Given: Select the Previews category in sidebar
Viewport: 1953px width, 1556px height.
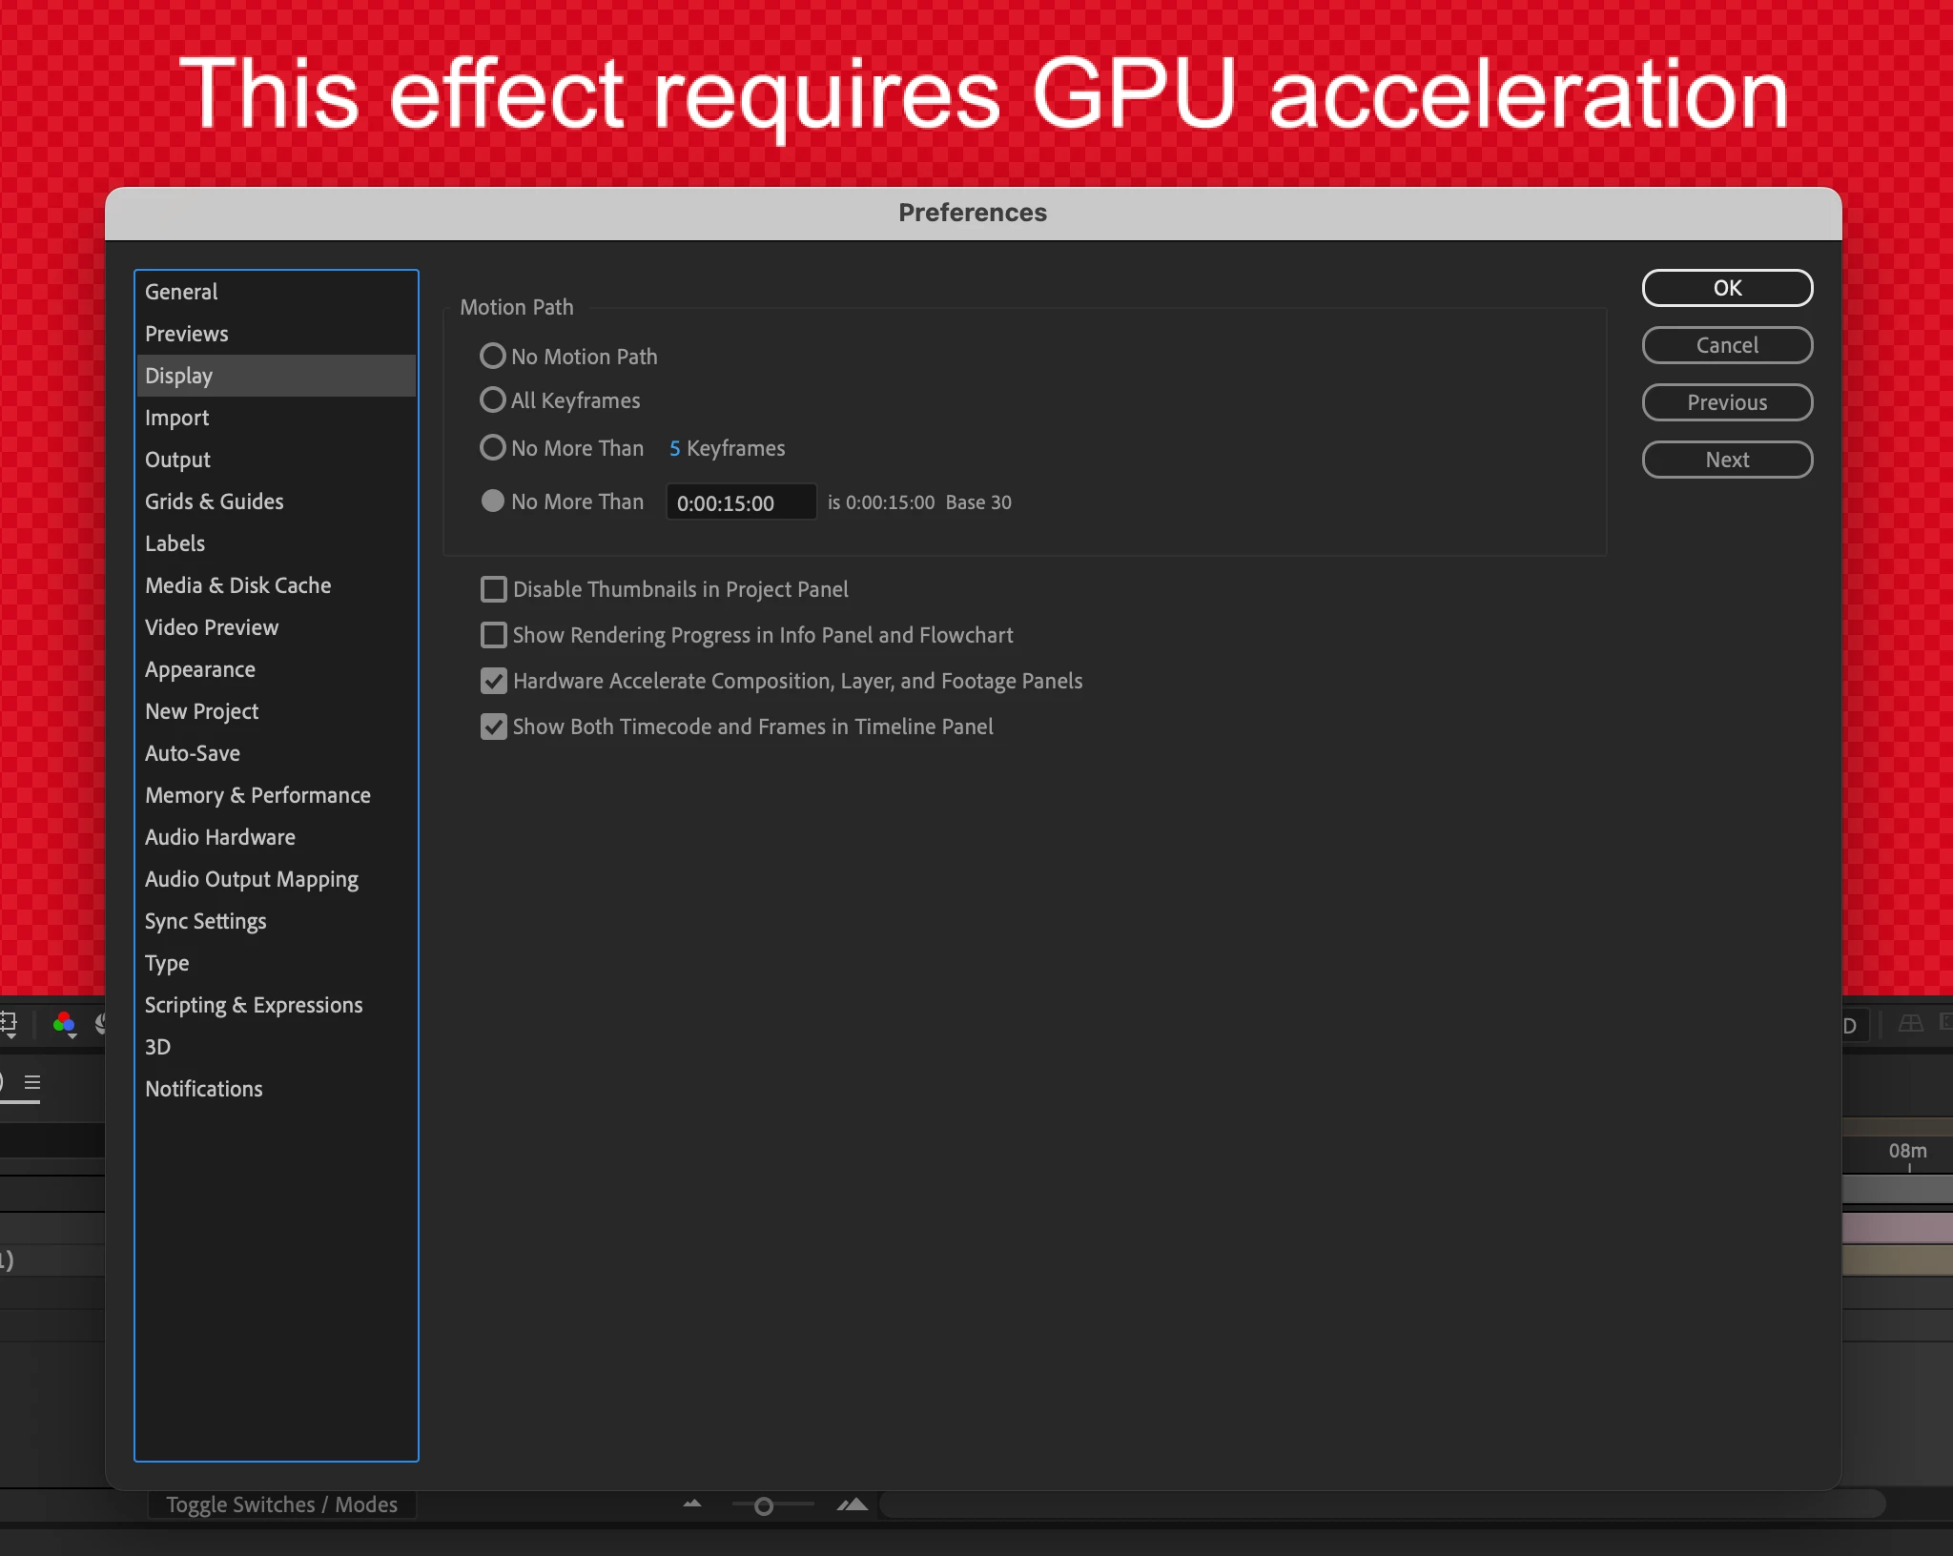Looking at the screenshot, I should [x=187, y=334].
